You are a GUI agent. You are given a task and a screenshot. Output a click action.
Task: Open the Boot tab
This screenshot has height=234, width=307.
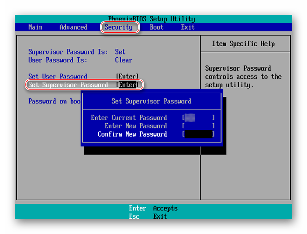tap(157, 27)
